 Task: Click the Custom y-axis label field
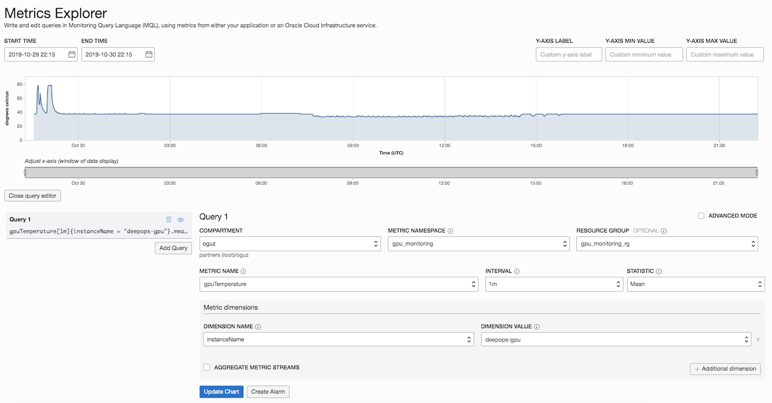(x=568, y=54)
